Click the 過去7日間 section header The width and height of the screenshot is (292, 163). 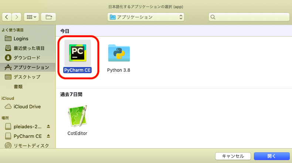coord(71,95)
